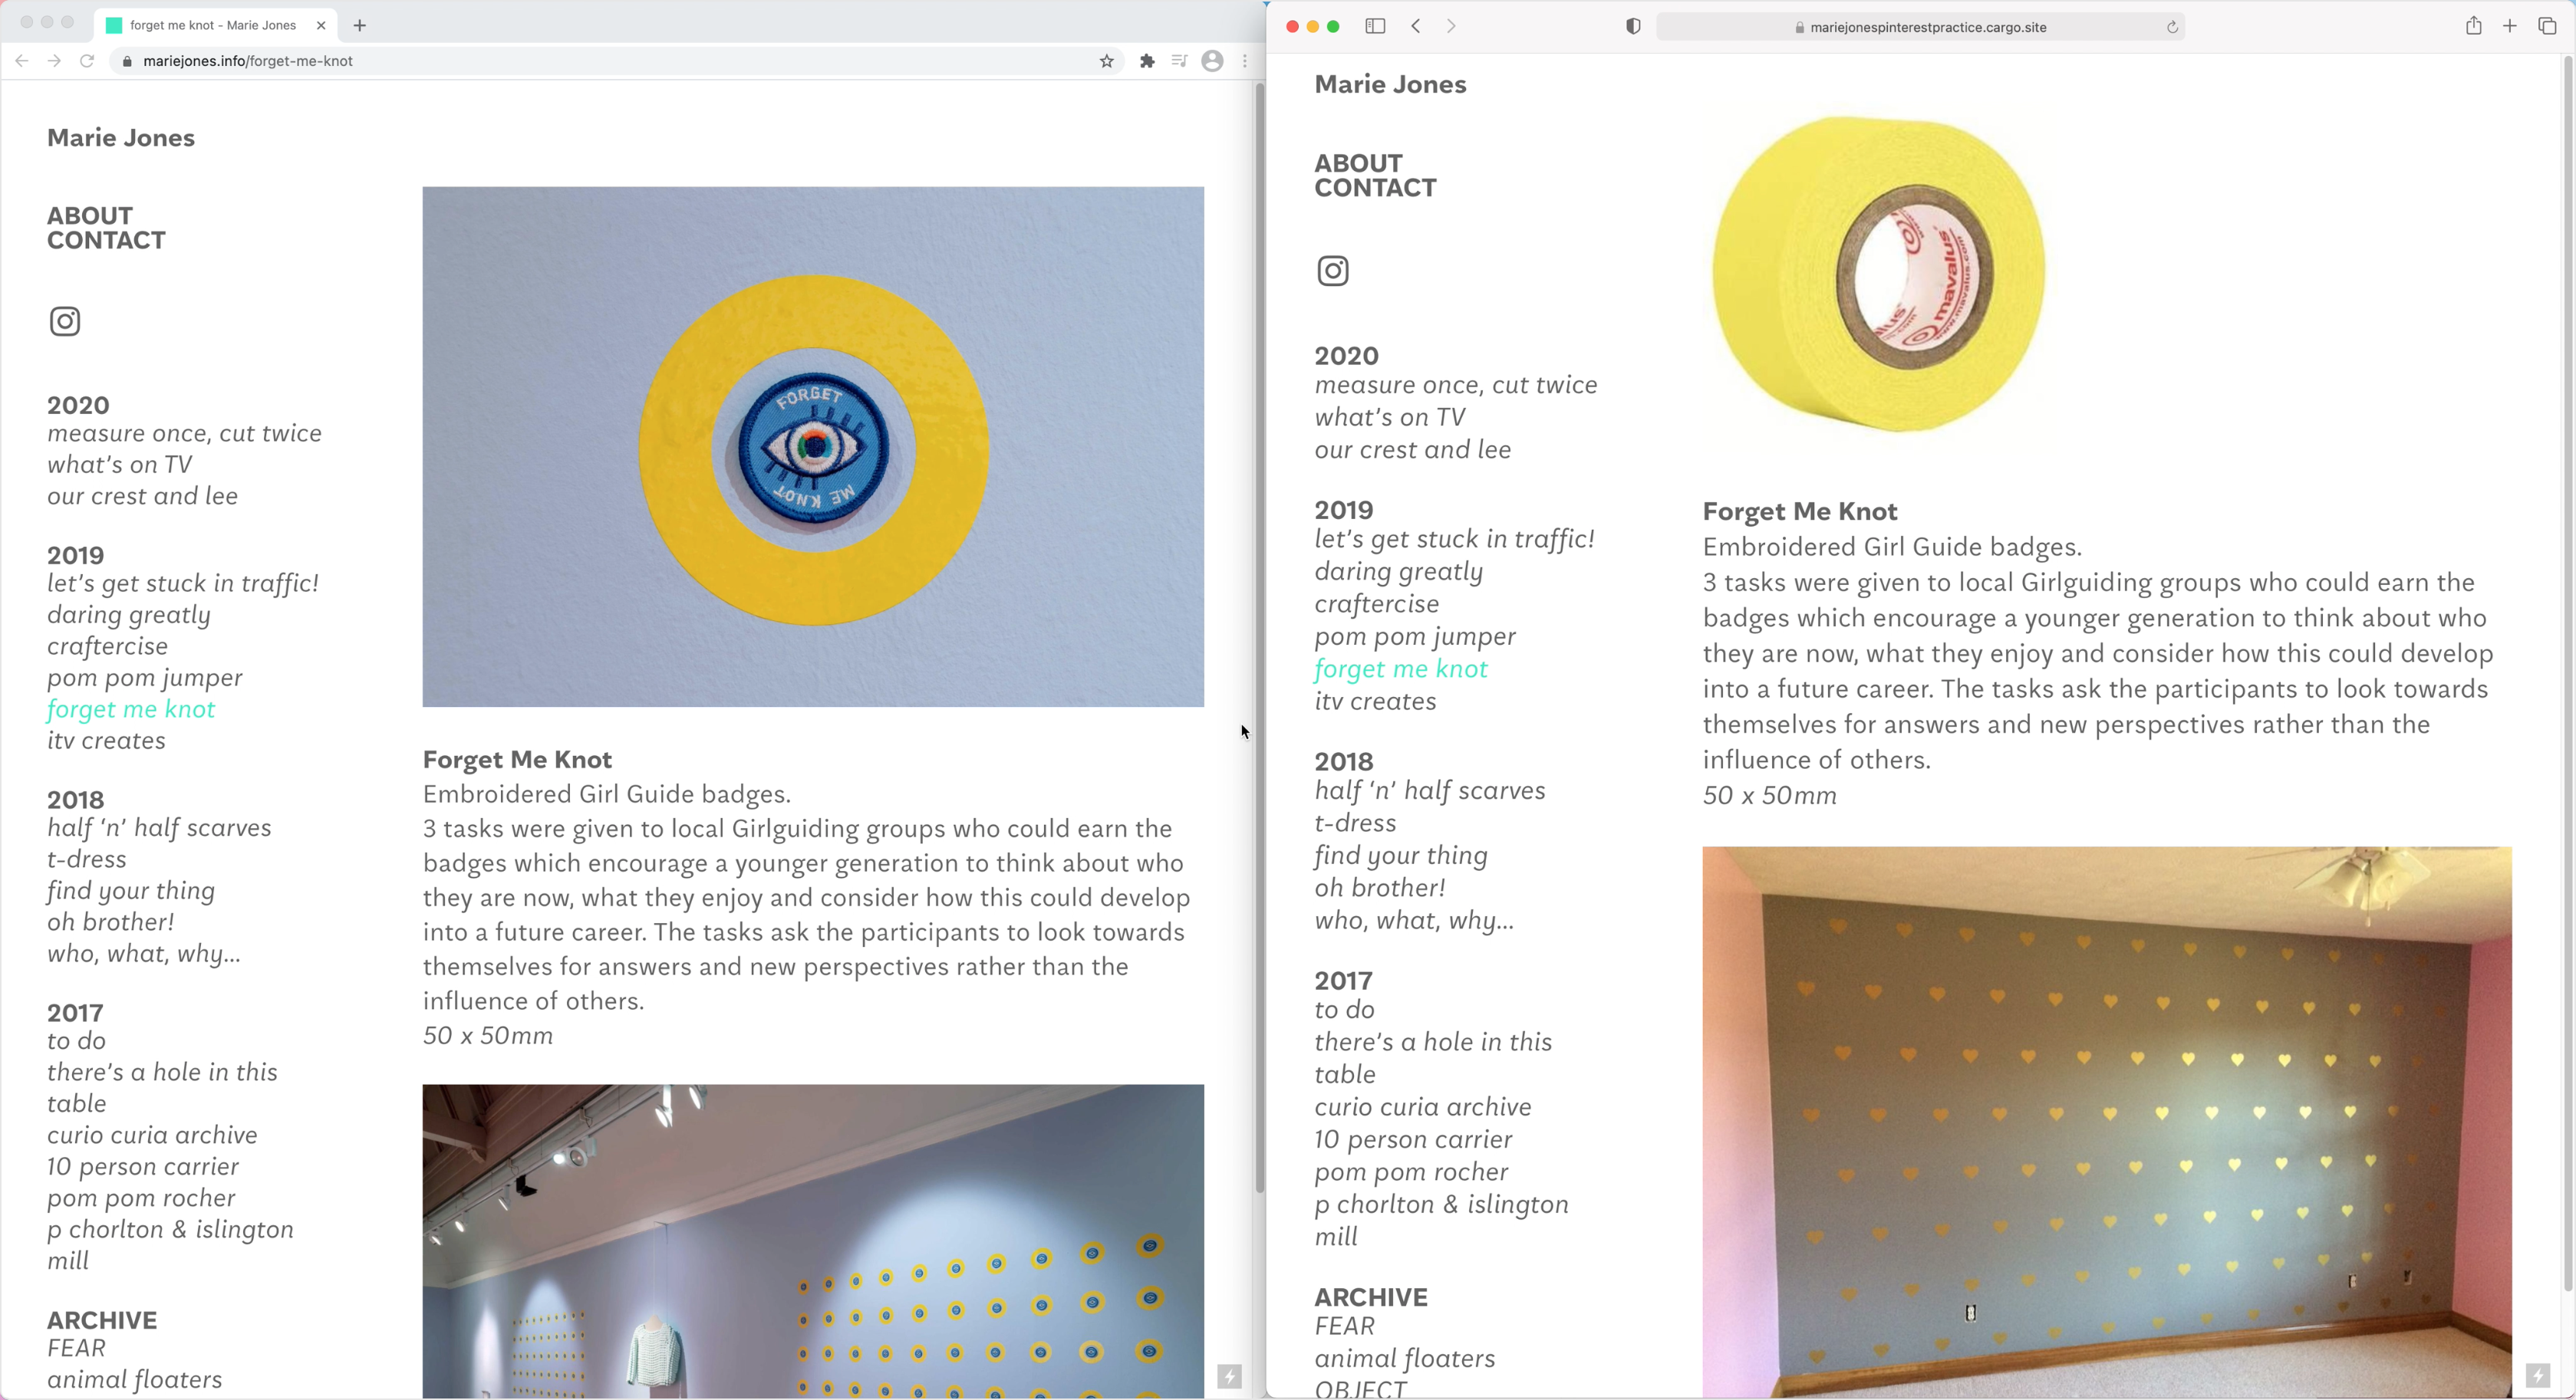Click yellow tape roll image in Safari
The image size is (2576, 1400).
pos(1878,274)
